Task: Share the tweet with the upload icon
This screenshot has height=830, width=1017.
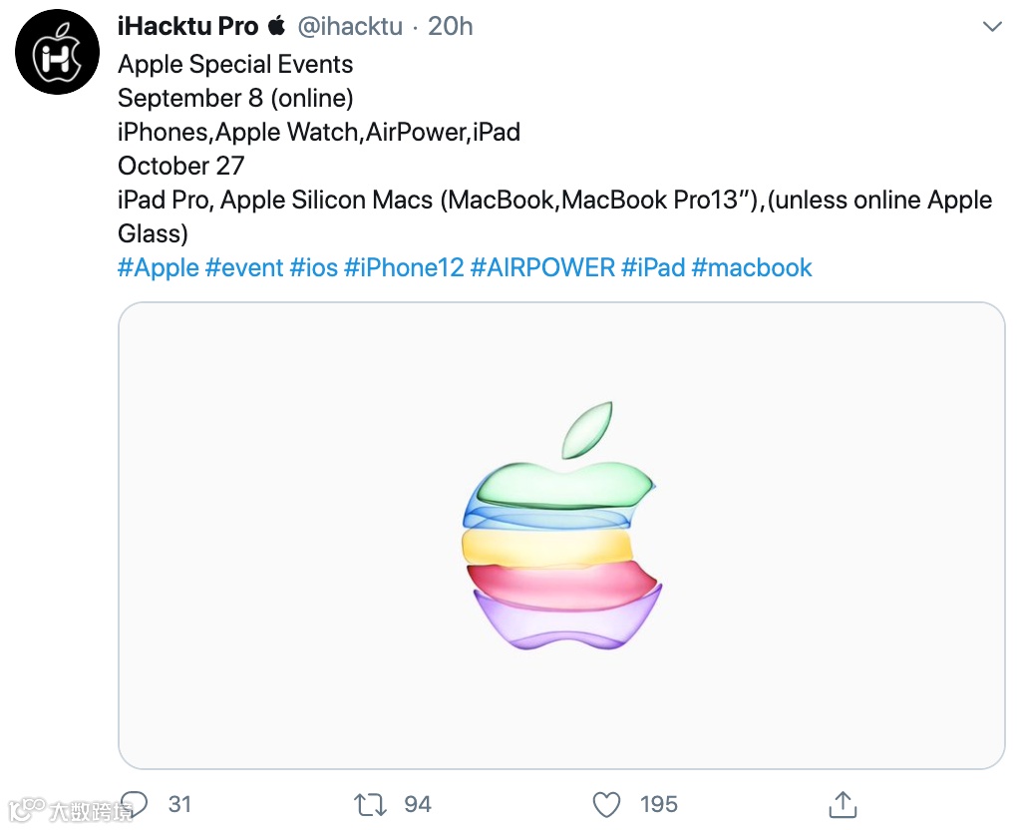Action: (x=843, y=804)
